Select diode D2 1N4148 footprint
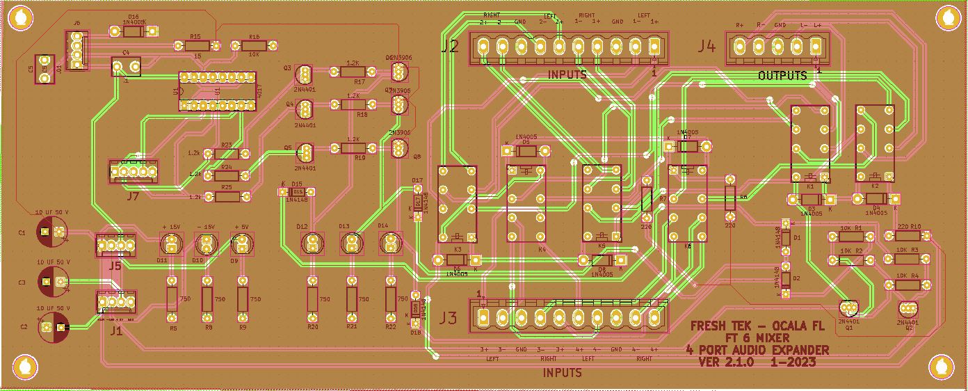This screenshot has width=968, height=391. [x=786, y=280]
